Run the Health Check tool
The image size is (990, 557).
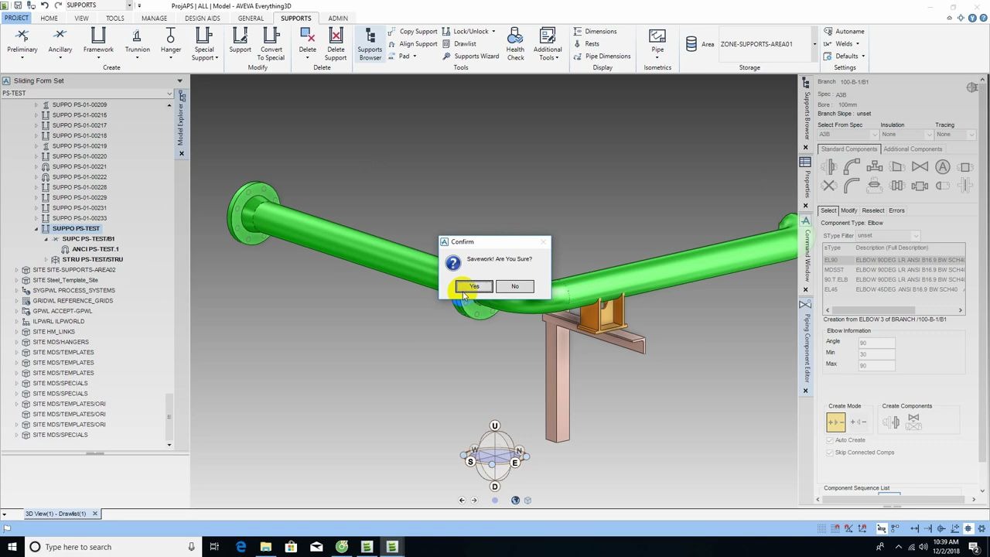[x=515, y=43]
